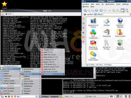Select John (1.3.7) from Bruteforce menu
The image size is (131, 98).
coord(53,52)
